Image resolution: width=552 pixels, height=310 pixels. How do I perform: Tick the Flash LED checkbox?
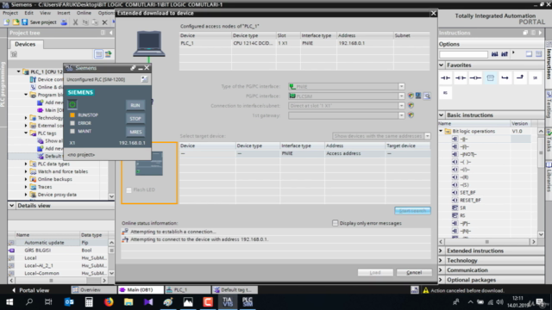[129, 189]
